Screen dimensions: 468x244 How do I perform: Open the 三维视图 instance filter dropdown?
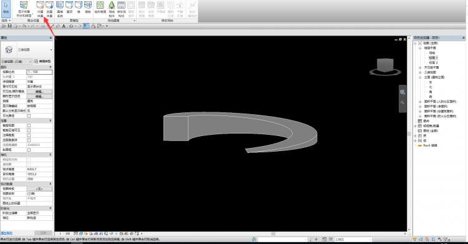pos(16,62)
